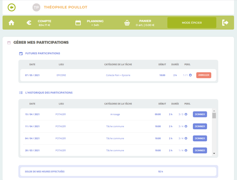Screen dimensions: 237x180
Task: Click the euro account icon
Action: [29, 23]
